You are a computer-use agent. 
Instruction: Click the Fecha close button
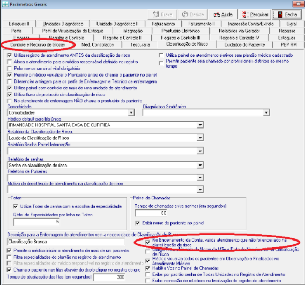click(287, 14)
